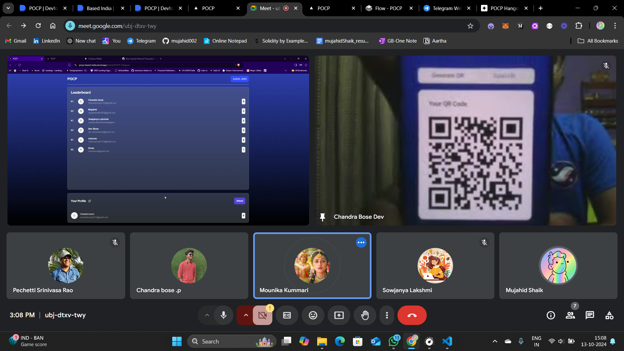Open Aartha Notion bookmark

point(435,41)
